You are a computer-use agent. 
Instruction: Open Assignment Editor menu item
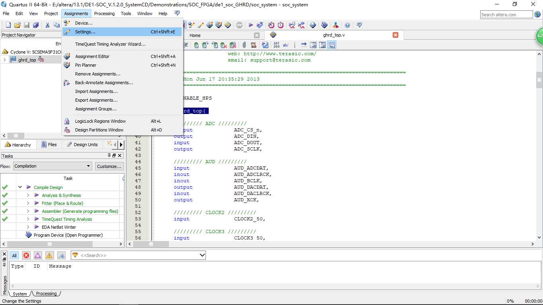122,56
